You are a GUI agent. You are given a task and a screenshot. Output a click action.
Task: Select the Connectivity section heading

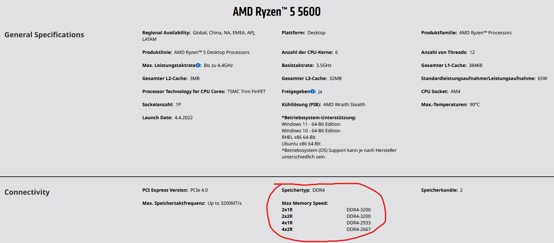(27, 192)
